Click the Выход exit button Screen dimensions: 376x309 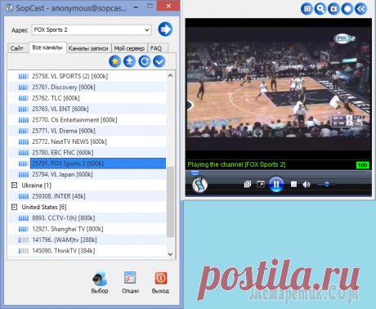[160, 283]
